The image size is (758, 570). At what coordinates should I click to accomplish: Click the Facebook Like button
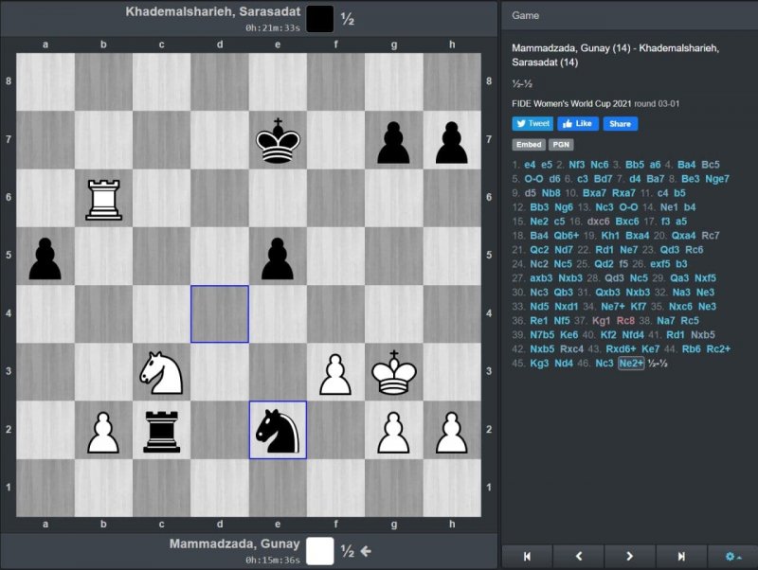click(577, 123)
